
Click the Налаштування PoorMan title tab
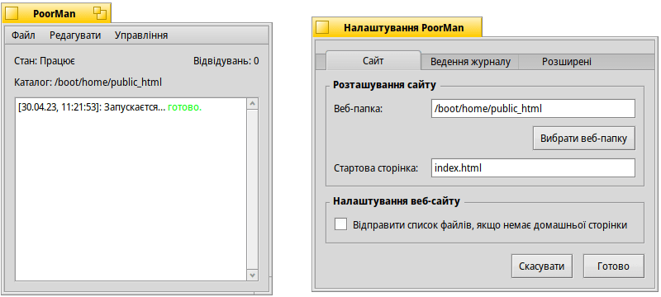tap(397, 27)
